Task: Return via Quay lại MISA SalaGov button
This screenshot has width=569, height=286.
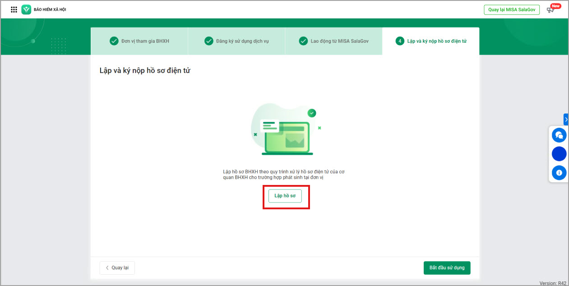Action: coord(511,9)
